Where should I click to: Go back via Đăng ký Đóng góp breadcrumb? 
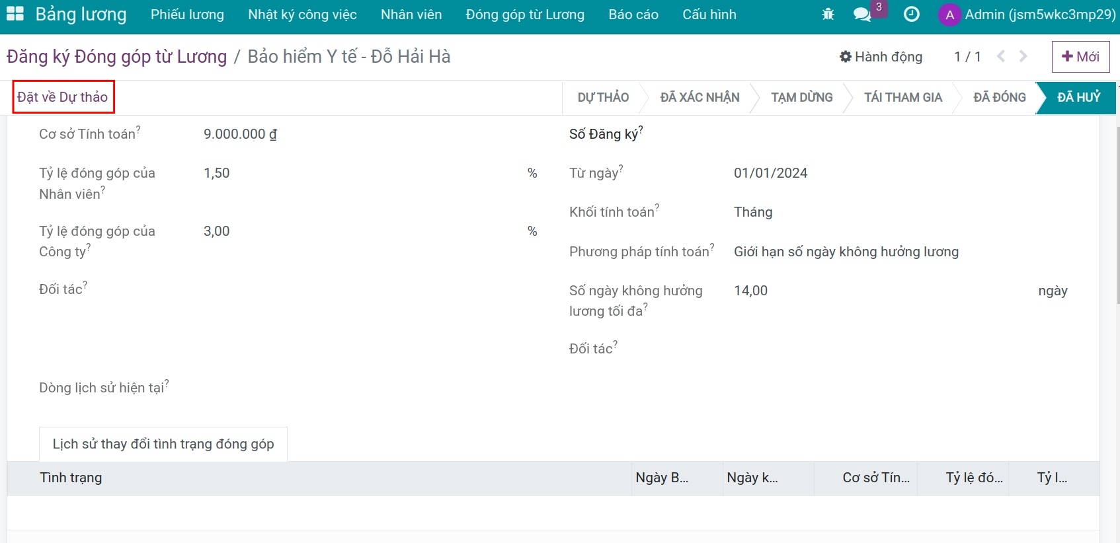click(117, 57)
